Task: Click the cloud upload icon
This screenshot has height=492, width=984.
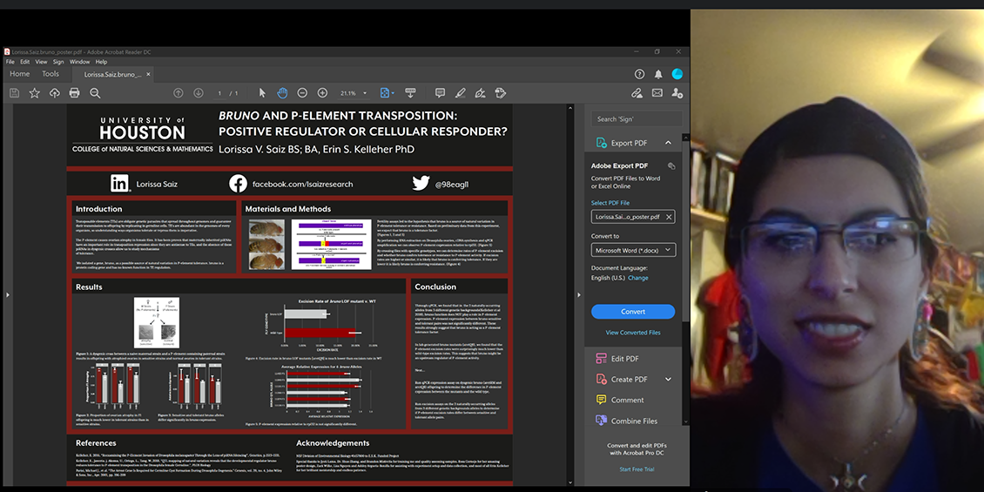Action: 55,93
